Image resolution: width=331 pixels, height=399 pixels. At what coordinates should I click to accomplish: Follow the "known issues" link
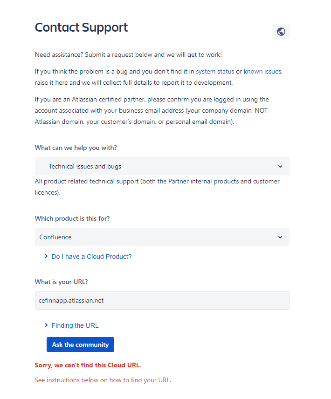[262, 72]
